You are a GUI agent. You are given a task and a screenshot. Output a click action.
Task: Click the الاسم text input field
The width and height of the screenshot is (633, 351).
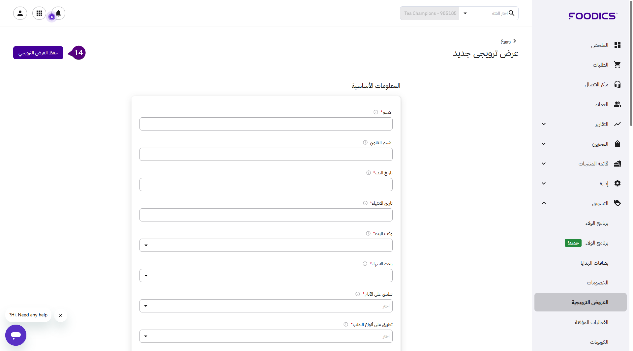click(x=266, y=124)
